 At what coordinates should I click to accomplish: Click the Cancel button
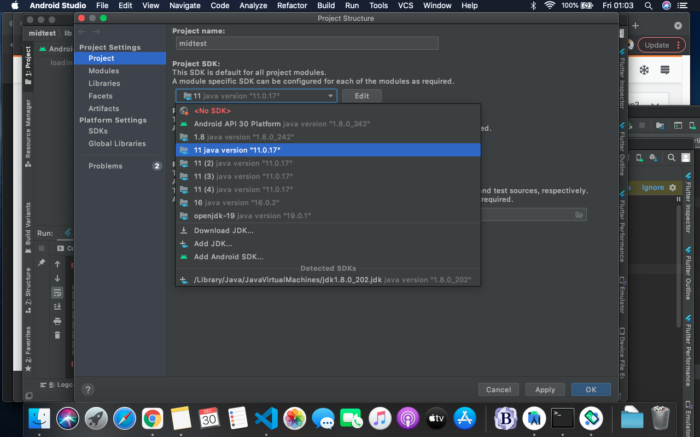click(498, 389)
